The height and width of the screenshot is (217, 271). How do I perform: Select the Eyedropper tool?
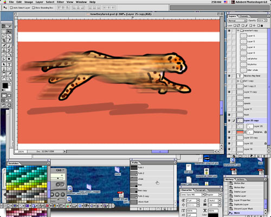point(9,74)
